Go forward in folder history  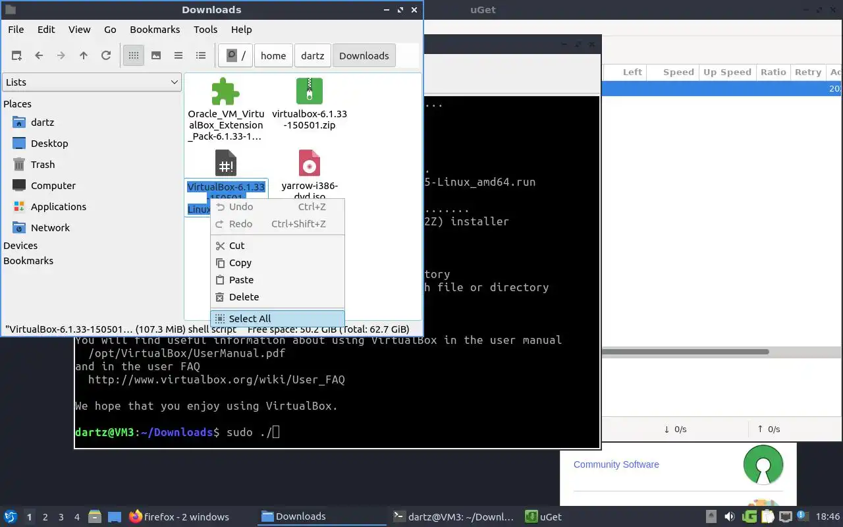point(61,56)
